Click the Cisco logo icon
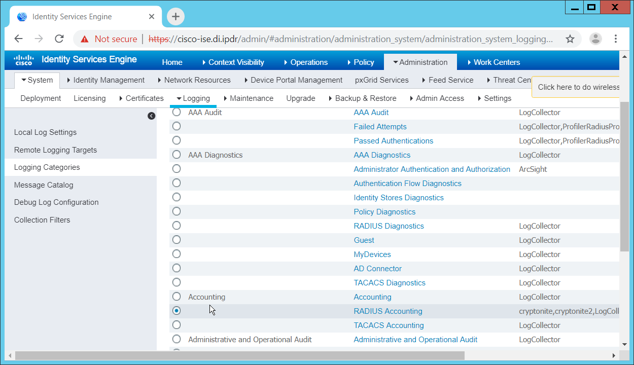The image size is (634, 365). [x=23, y=60]
